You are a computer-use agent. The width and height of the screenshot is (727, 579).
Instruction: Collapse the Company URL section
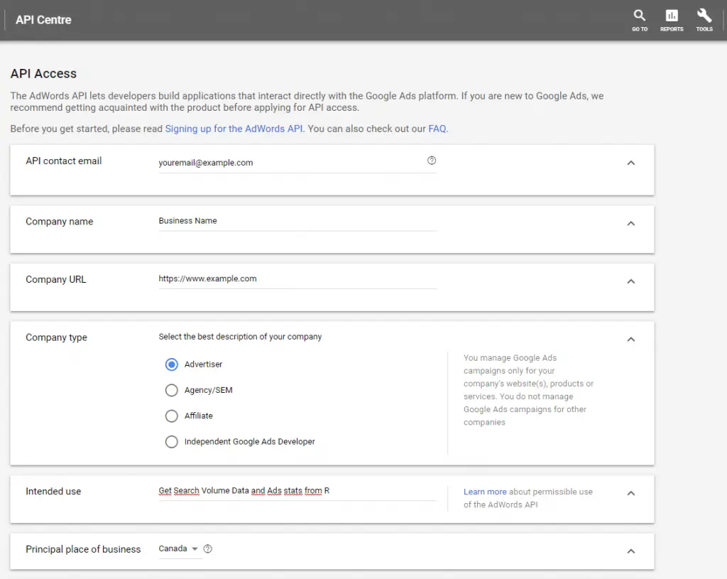631,281
